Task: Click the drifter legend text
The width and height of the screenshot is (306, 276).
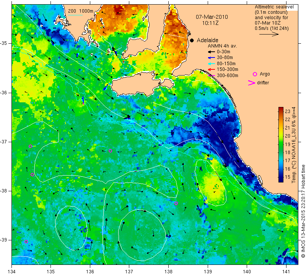Action: 263,83
